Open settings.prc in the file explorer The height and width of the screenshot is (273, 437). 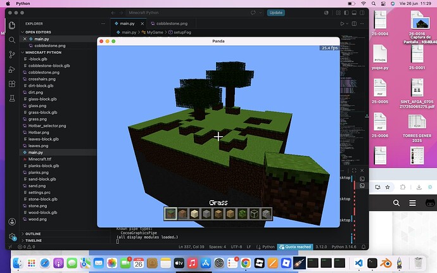[39, 193]
